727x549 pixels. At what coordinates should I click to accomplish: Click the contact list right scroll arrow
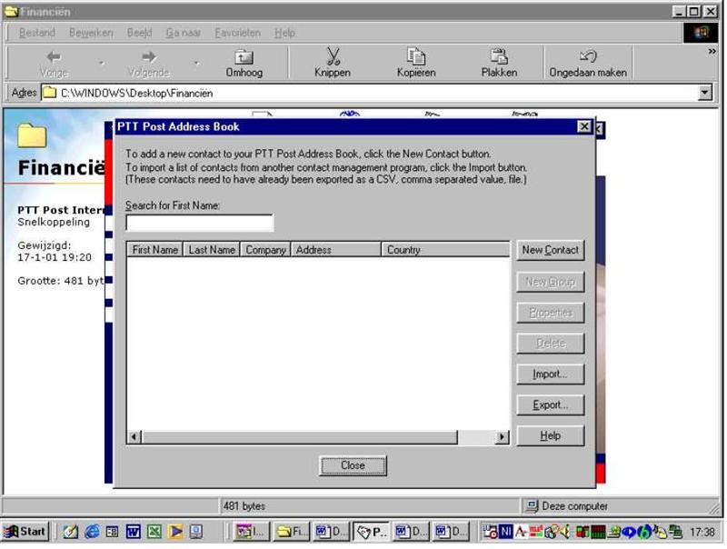click(x=502, y=437)
